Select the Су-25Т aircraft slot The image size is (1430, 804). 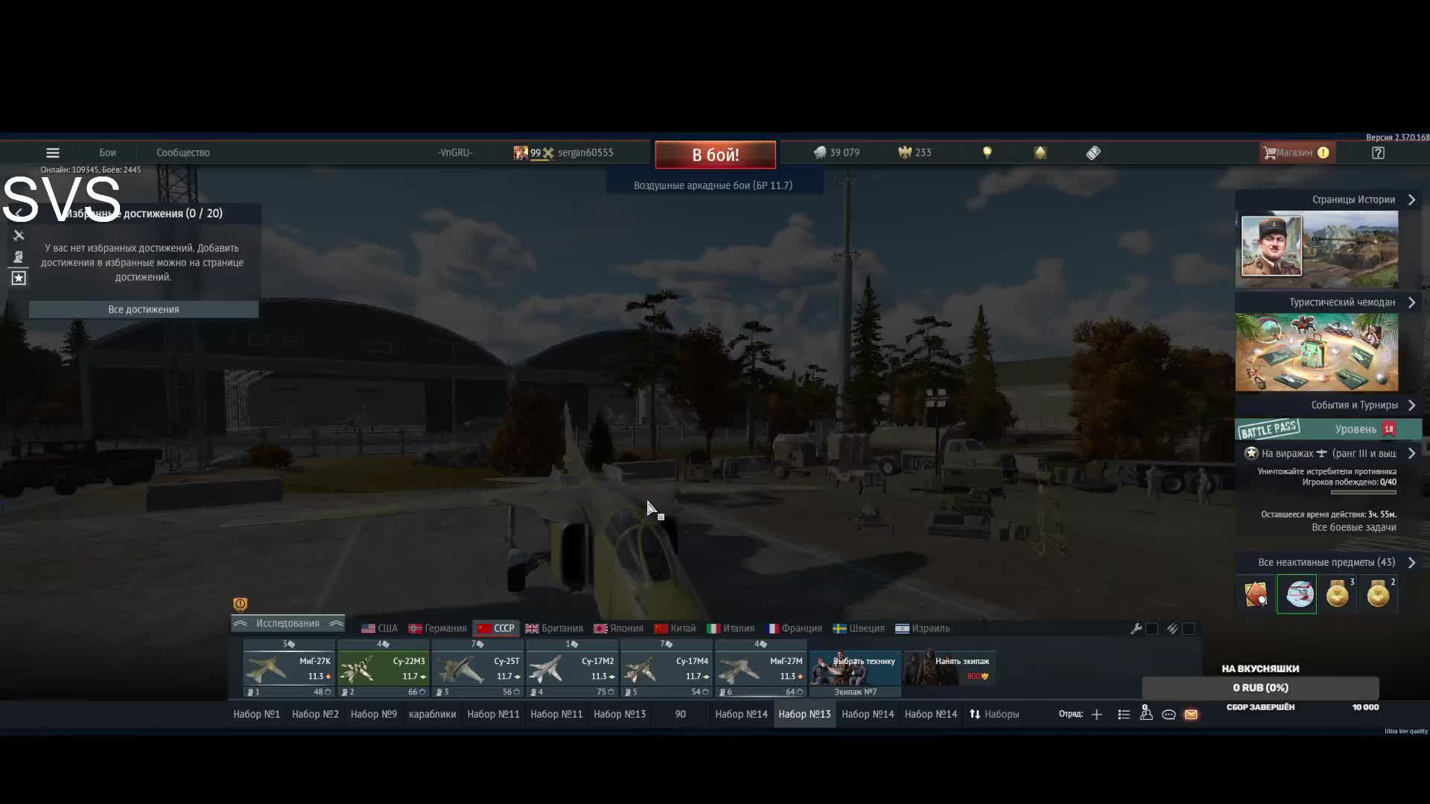click(477, 668)
